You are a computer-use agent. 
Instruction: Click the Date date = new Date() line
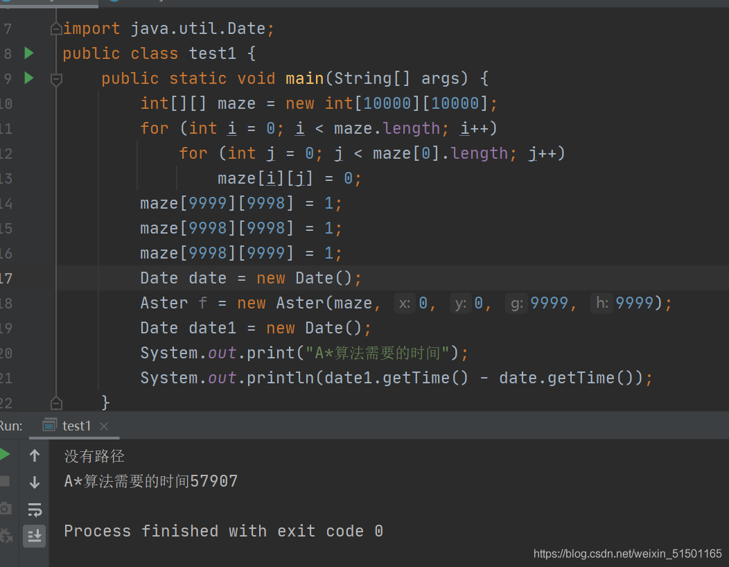click(251, 278)
